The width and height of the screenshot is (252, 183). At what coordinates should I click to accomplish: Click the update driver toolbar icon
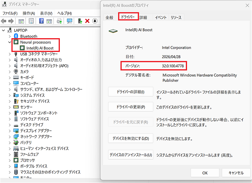coord(59,21)
